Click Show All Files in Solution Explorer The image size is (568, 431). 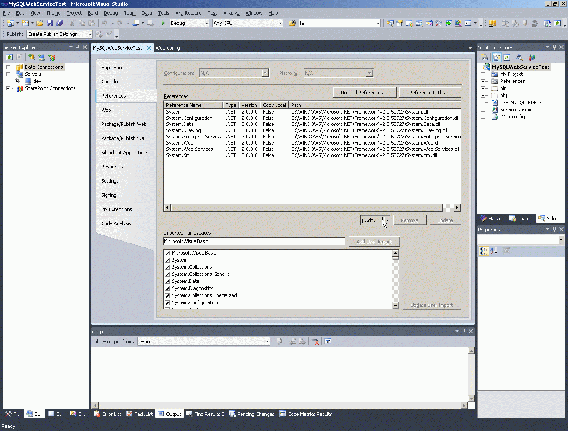(x=497, y=57)
